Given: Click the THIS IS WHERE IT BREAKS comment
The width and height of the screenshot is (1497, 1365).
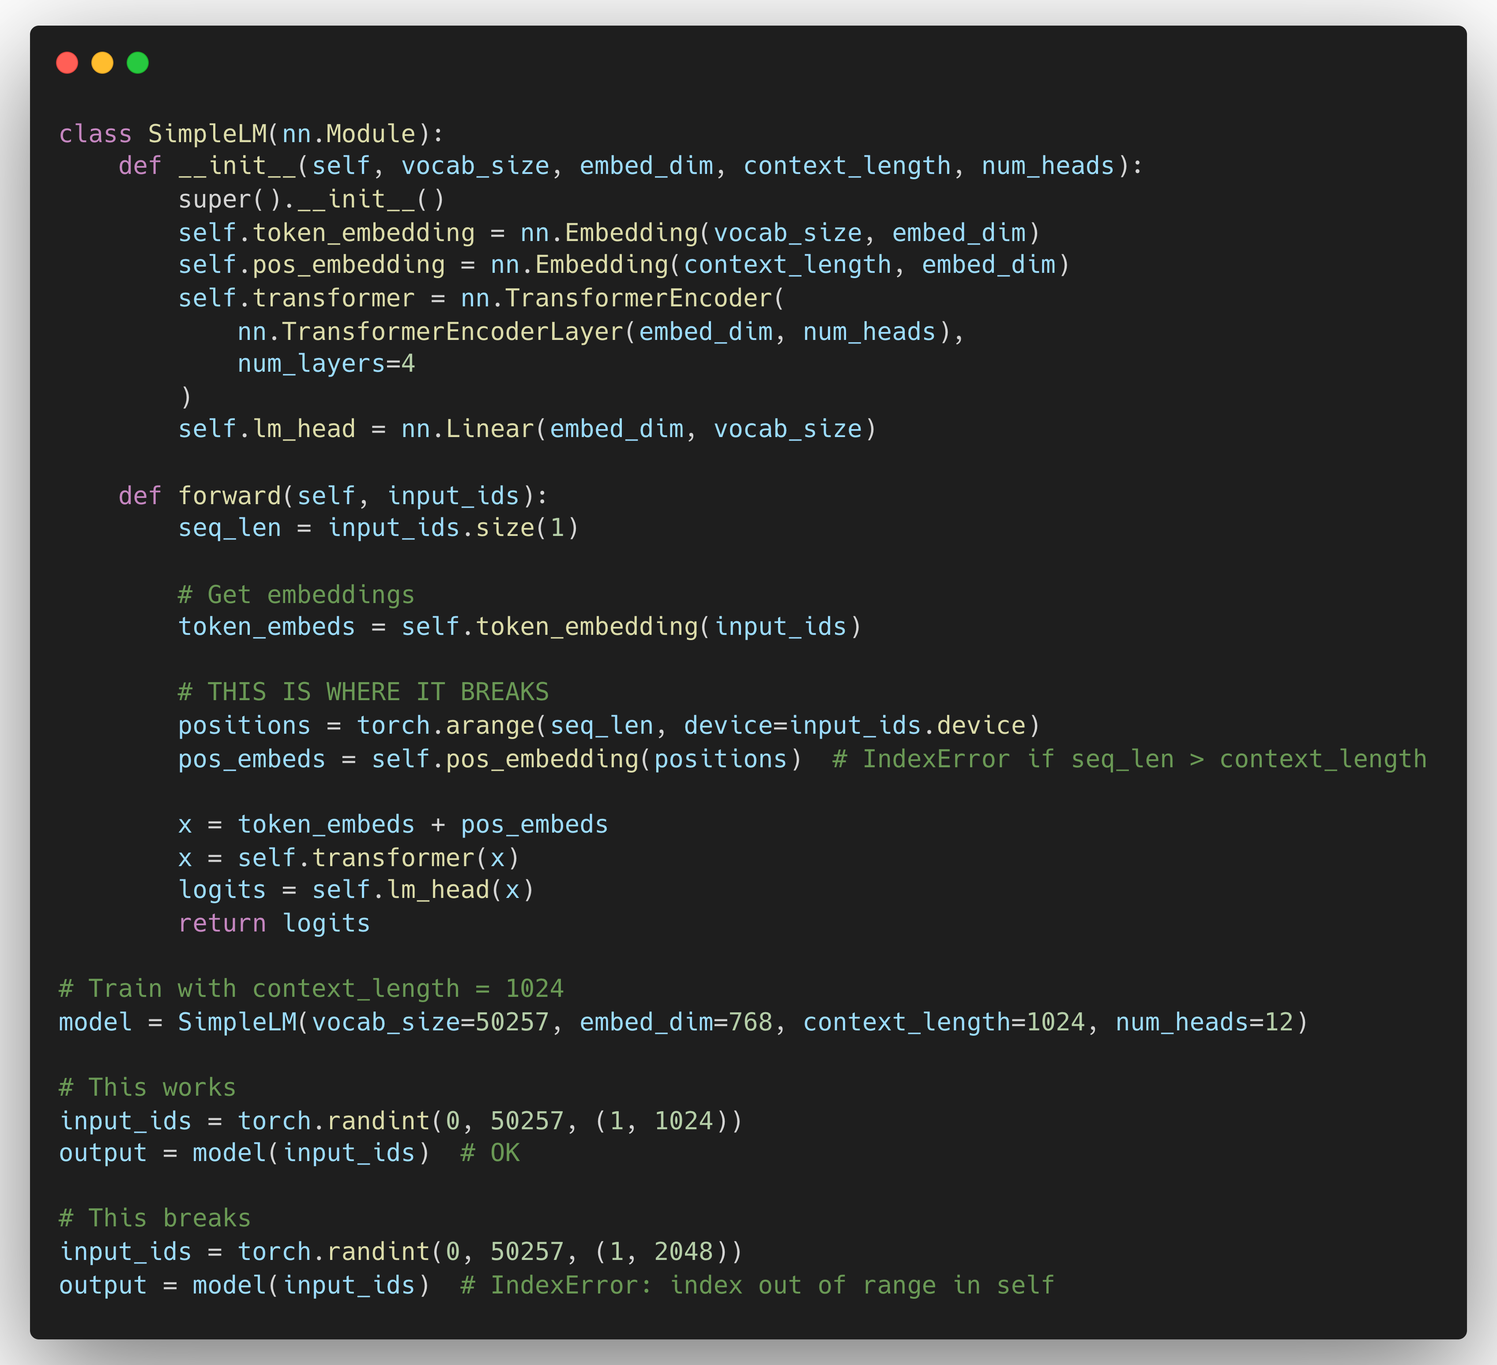Looking at the screenshot, I should pyautogui.click(x=362, y=691).
